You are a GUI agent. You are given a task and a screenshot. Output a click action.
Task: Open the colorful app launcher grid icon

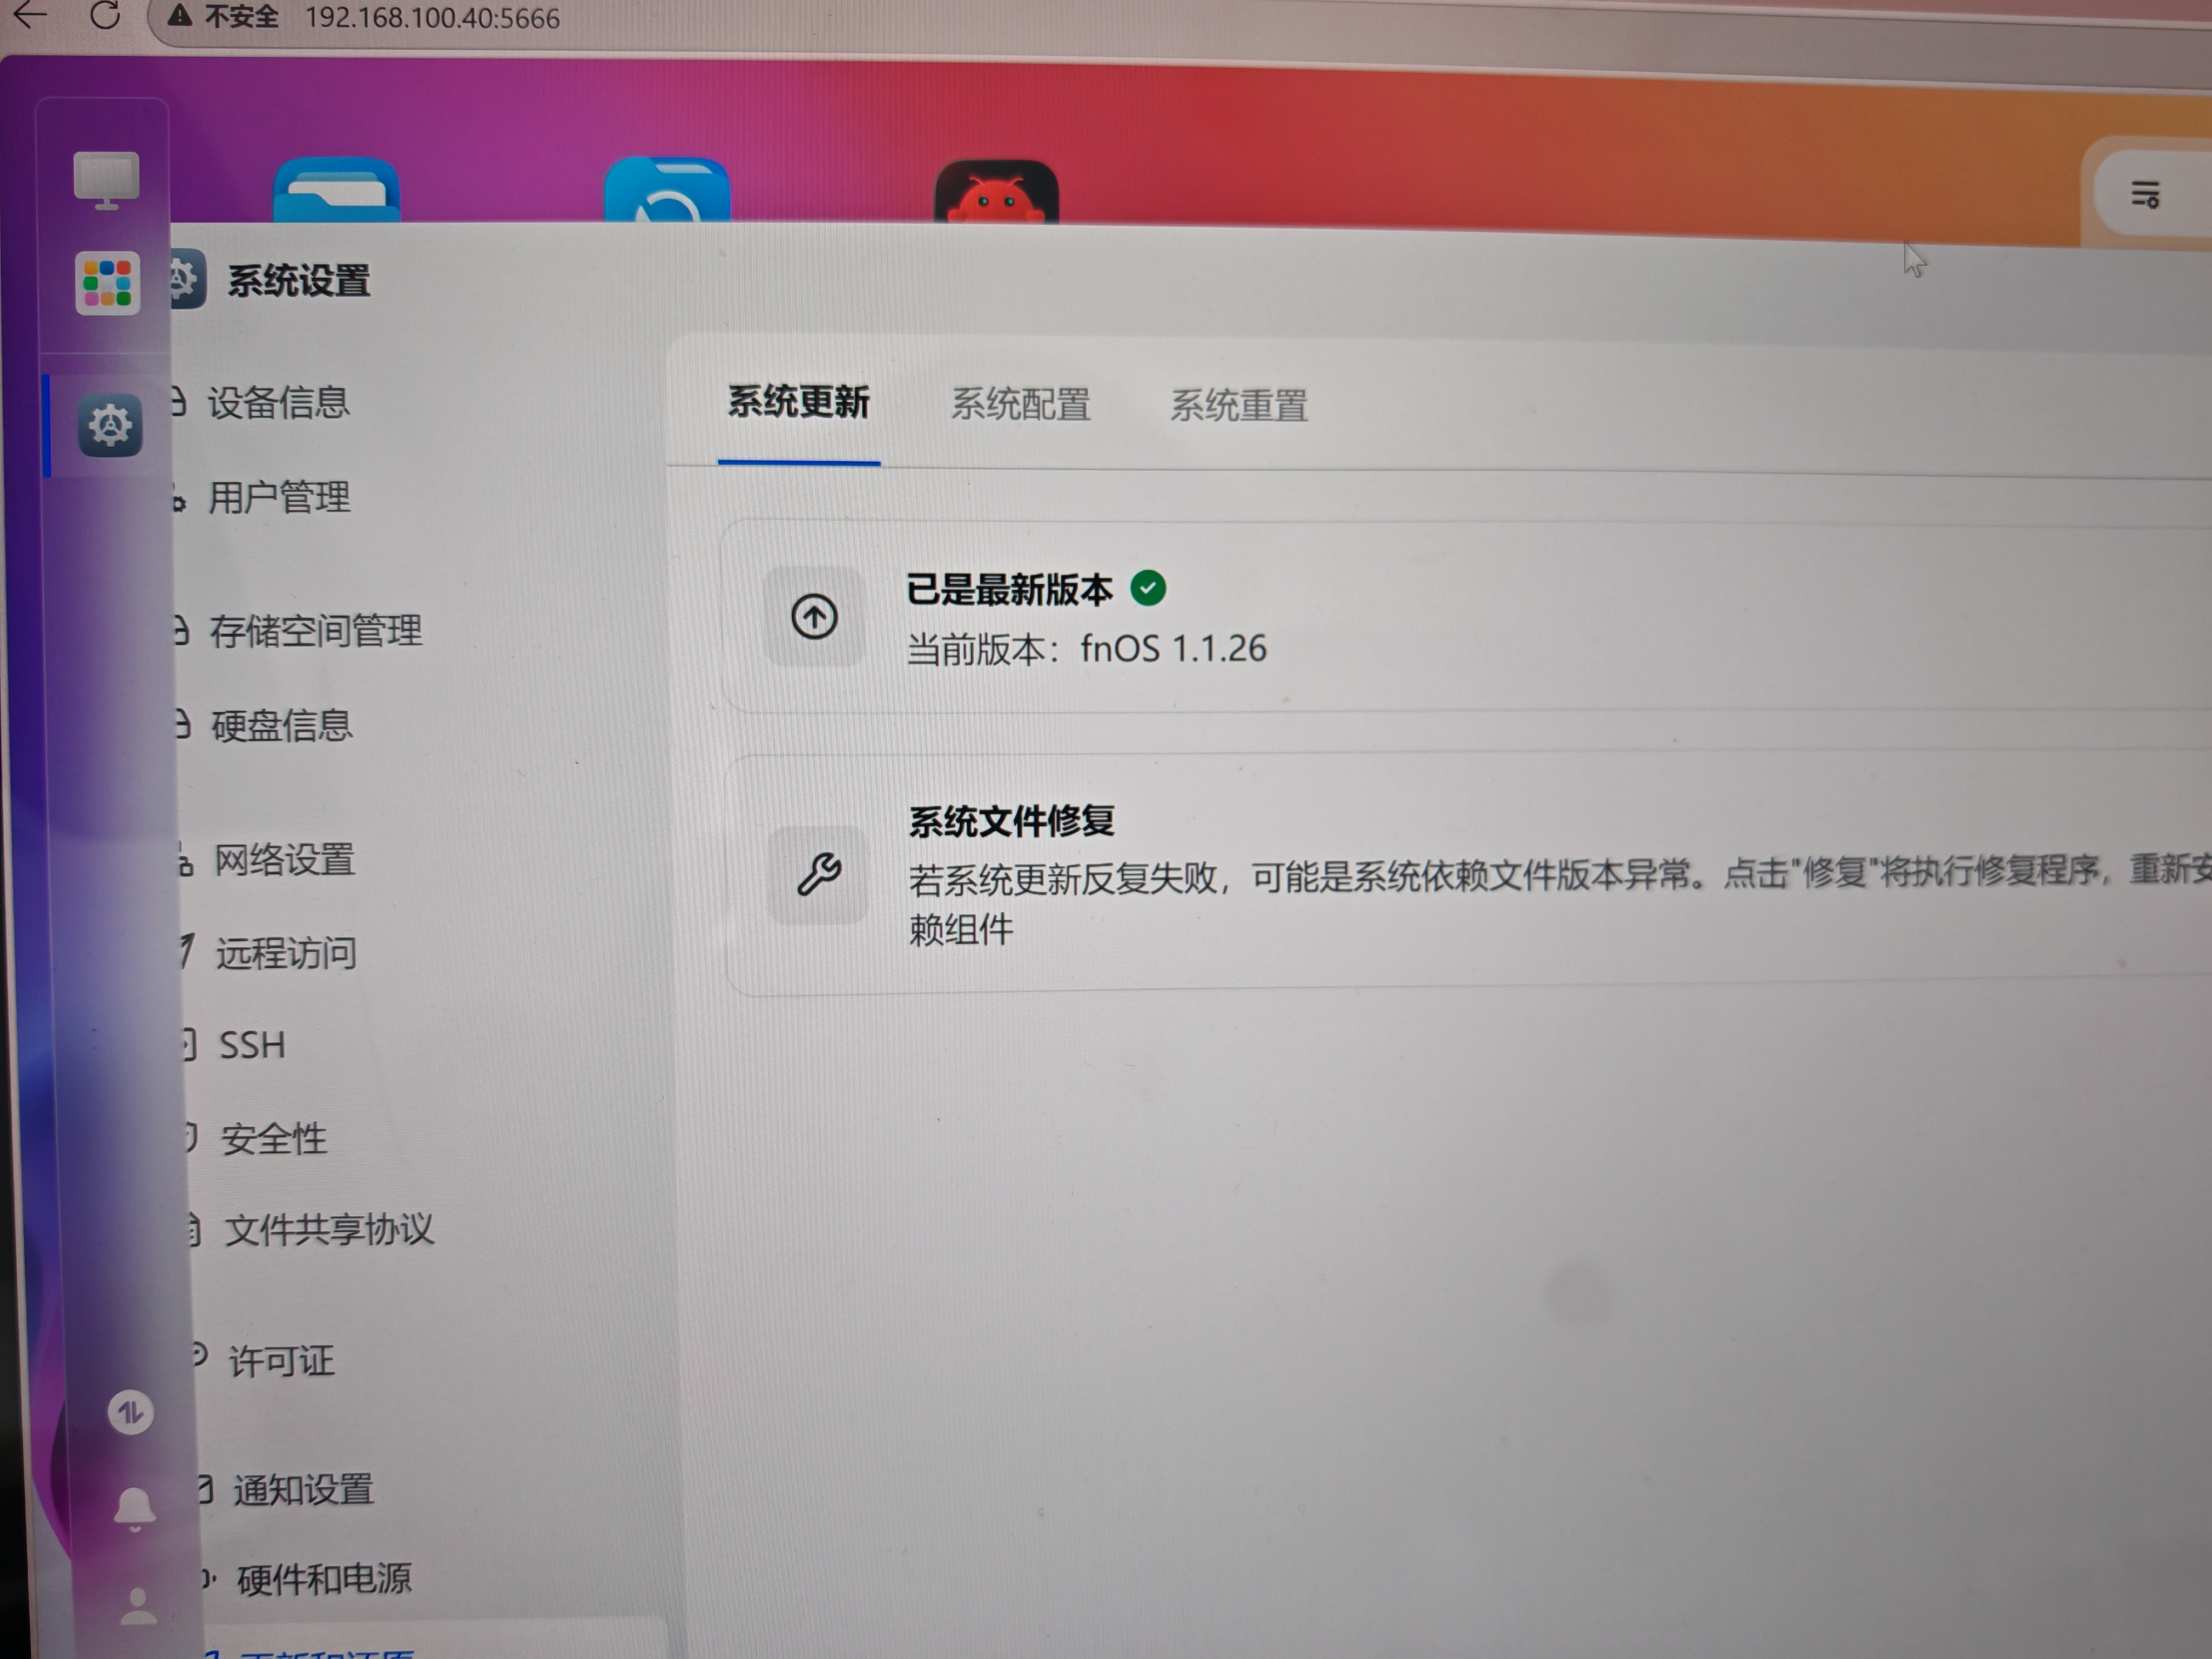coord(108,283)
